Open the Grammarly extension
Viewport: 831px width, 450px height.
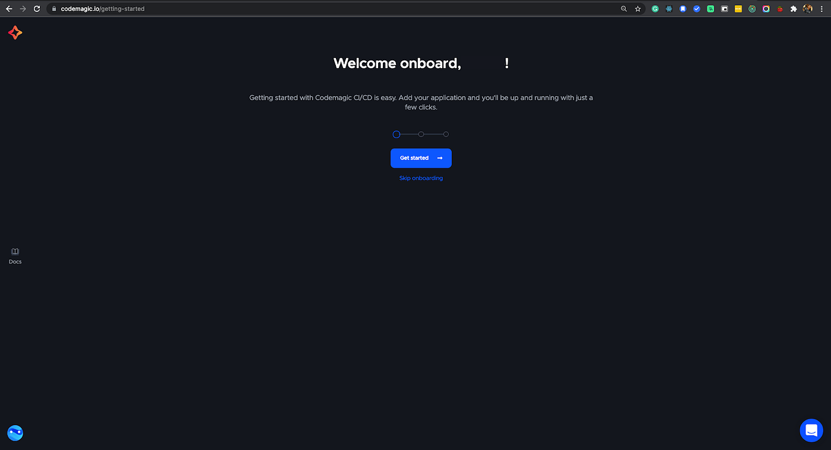(655, 9)
